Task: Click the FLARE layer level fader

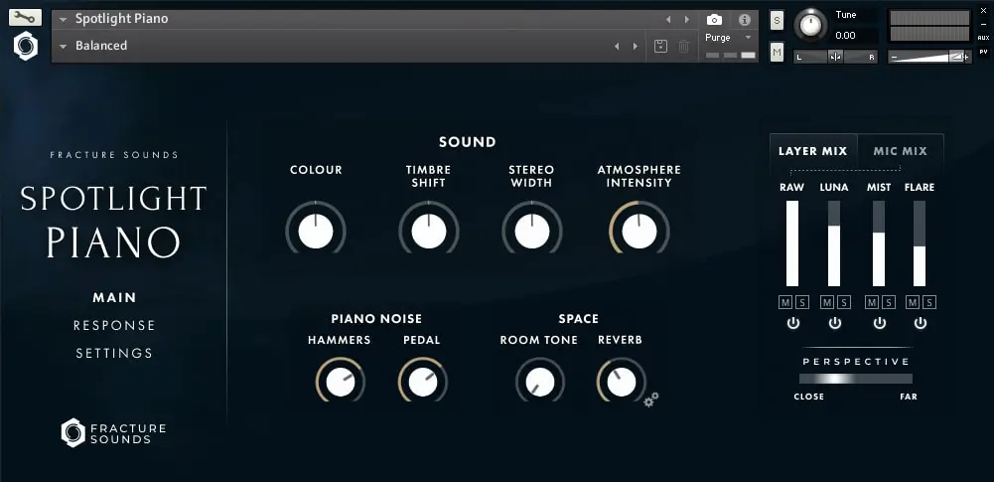Action: pyautogui.click(x=920, y=243)
